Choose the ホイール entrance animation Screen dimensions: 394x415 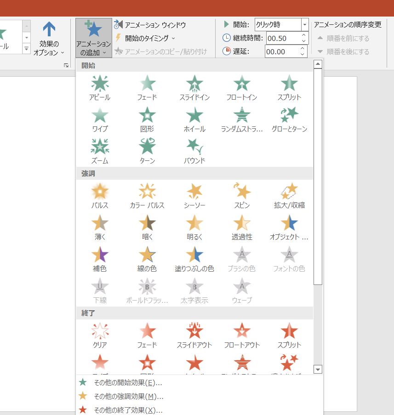click(x=194, y=119)
